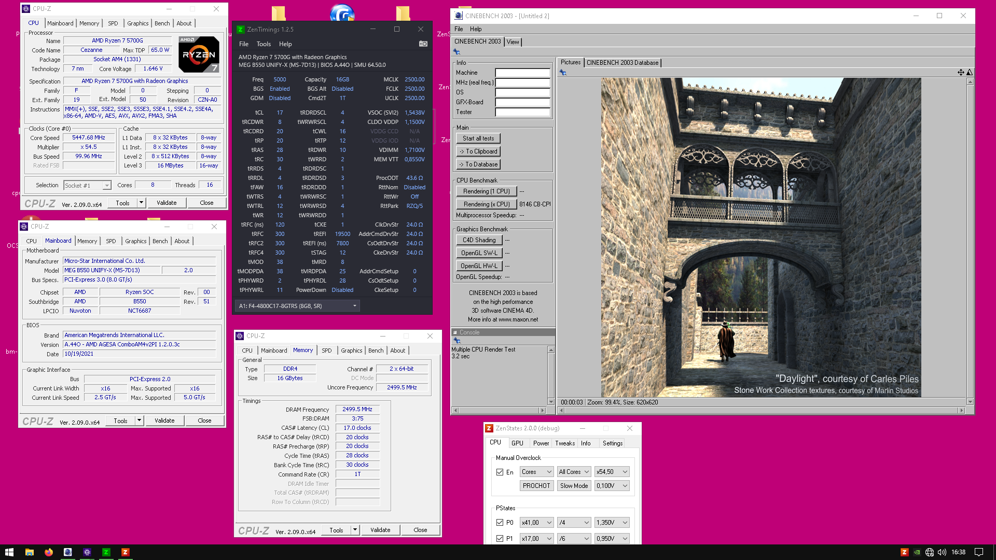Open the P1 /6 divider dropdown
996x560 pixels.
tap(574, 539)
